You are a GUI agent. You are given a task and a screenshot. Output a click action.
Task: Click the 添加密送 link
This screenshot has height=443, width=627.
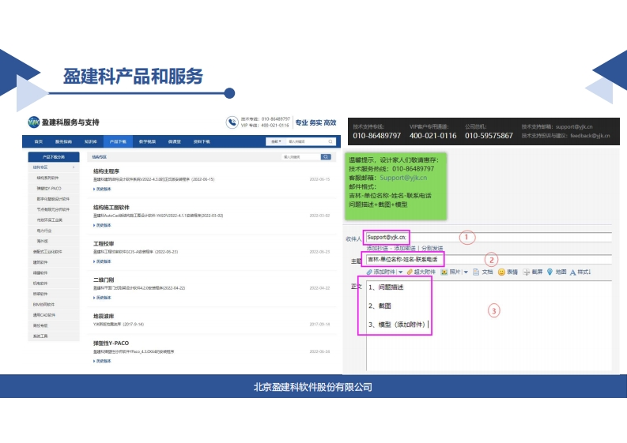tap(405, 248)
